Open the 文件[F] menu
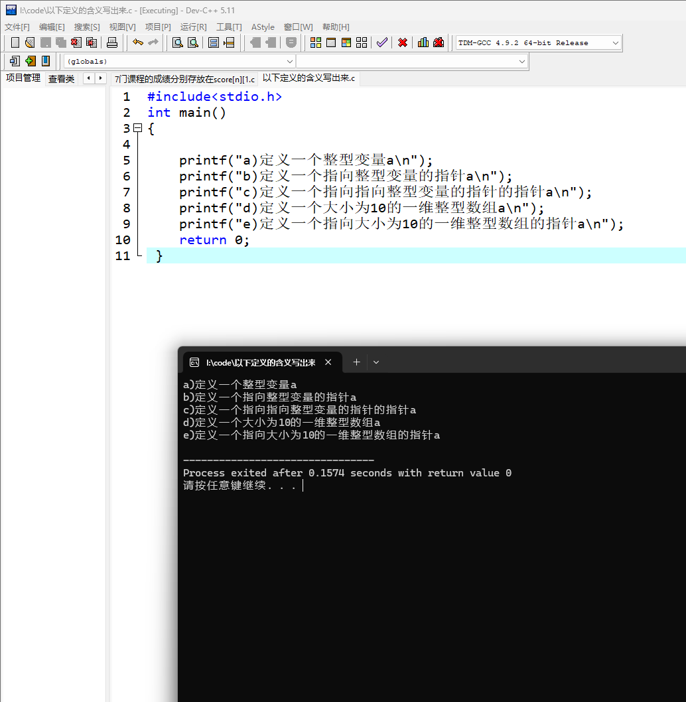Viewport: 686px width, 702px height. click(x=17, y=27)
